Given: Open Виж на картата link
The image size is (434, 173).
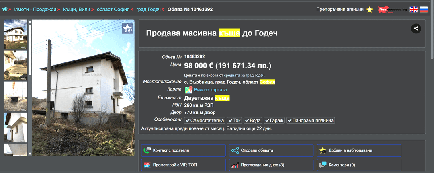Looking at the screenshot, I should [211, 90].
